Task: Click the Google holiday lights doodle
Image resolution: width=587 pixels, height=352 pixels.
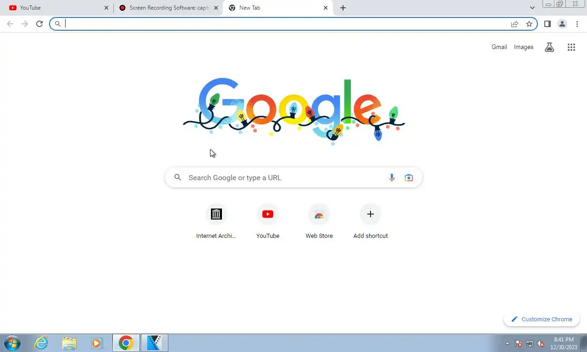Action: click(x=293, y=112)
